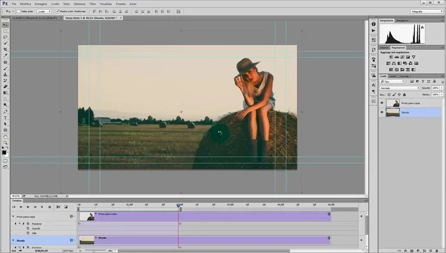Add an Invert adjustment
This screenshot has height=253, width=446.
[x=391, y=69]
